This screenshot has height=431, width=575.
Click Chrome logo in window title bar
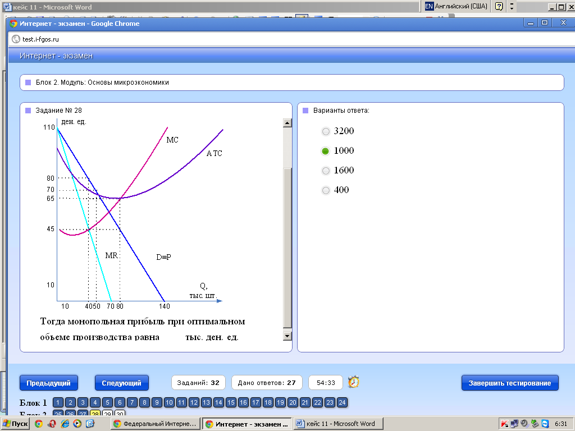tap(13, 24)
